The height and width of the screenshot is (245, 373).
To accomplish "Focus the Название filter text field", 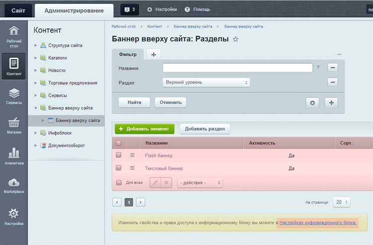I will (237, 68).
